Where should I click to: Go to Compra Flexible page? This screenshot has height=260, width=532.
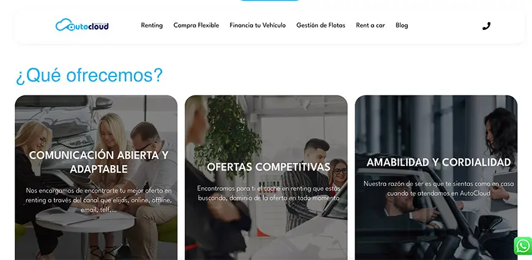coord(196,26)
